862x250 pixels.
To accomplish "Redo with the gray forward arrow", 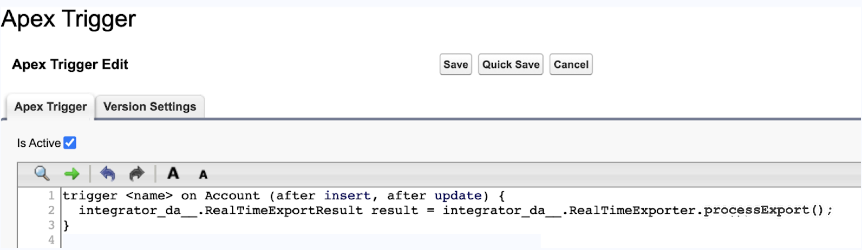I will click(136, 174).
